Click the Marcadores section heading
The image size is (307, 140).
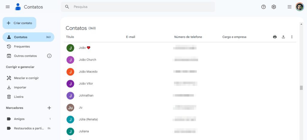point(14,108)
